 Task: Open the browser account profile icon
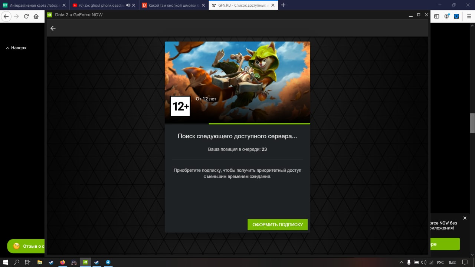[447, 16]
